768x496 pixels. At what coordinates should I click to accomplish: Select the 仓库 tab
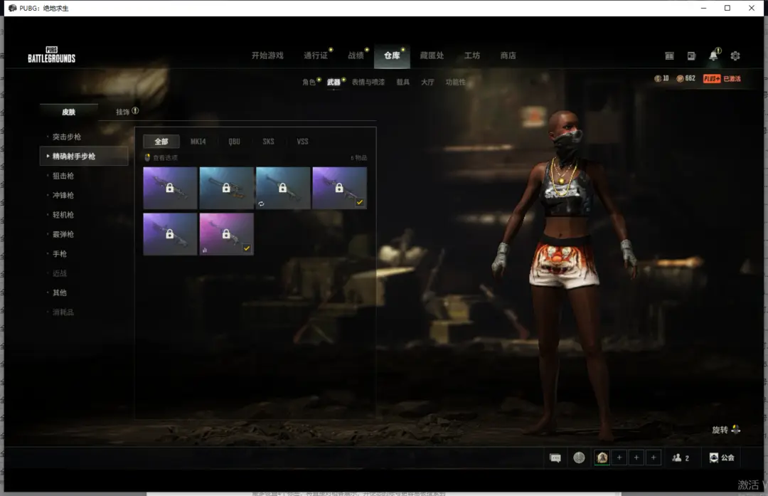[x=392, y=56]
